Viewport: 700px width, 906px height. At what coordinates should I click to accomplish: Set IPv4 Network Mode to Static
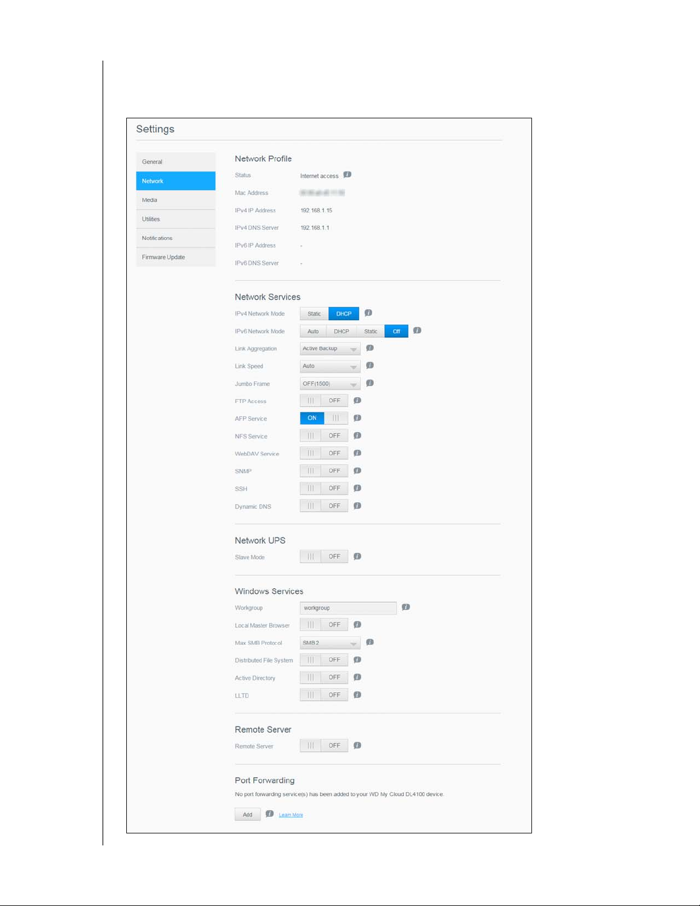pyautogui.click(x=314, y=314)
